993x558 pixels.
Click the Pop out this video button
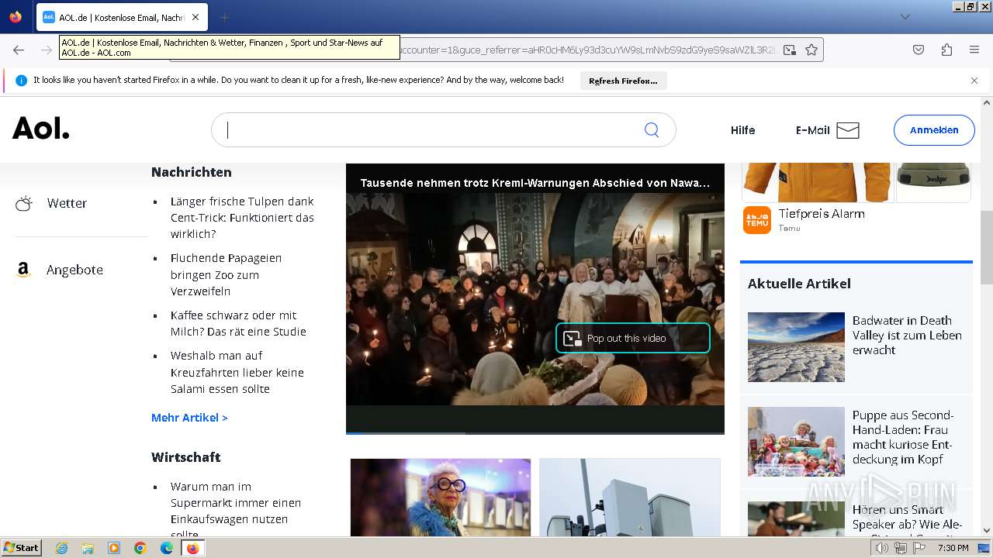[x=632, y=338]
